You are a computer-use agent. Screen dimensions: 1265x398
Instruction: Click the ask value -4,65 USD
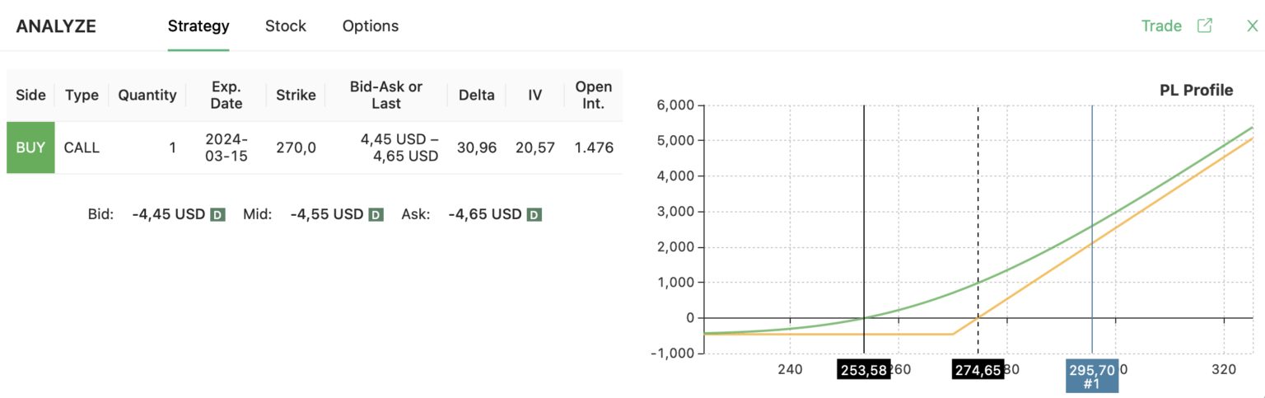click(x=485, y=215)
